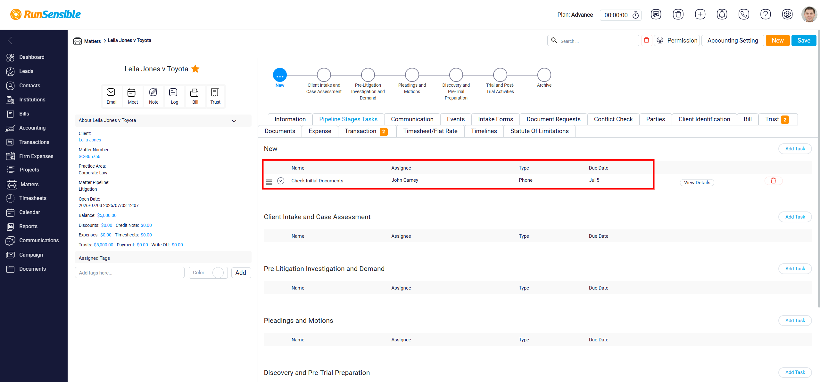Mark Check Initial Documents task complete
This screenshot has width=820, height=382.
pyautogui.click(x=281, y=181)
